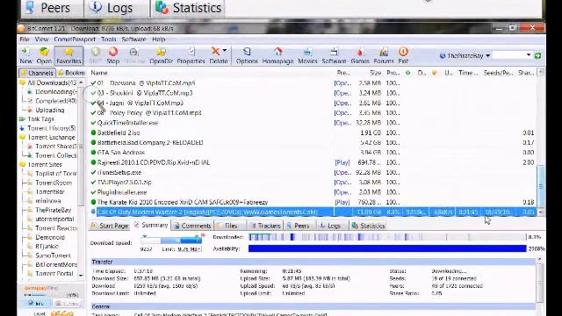The height and width of the screenshot is (316, 562).
Task: Open task Properties toolbar icon
Action: click(x=191, y=55)
